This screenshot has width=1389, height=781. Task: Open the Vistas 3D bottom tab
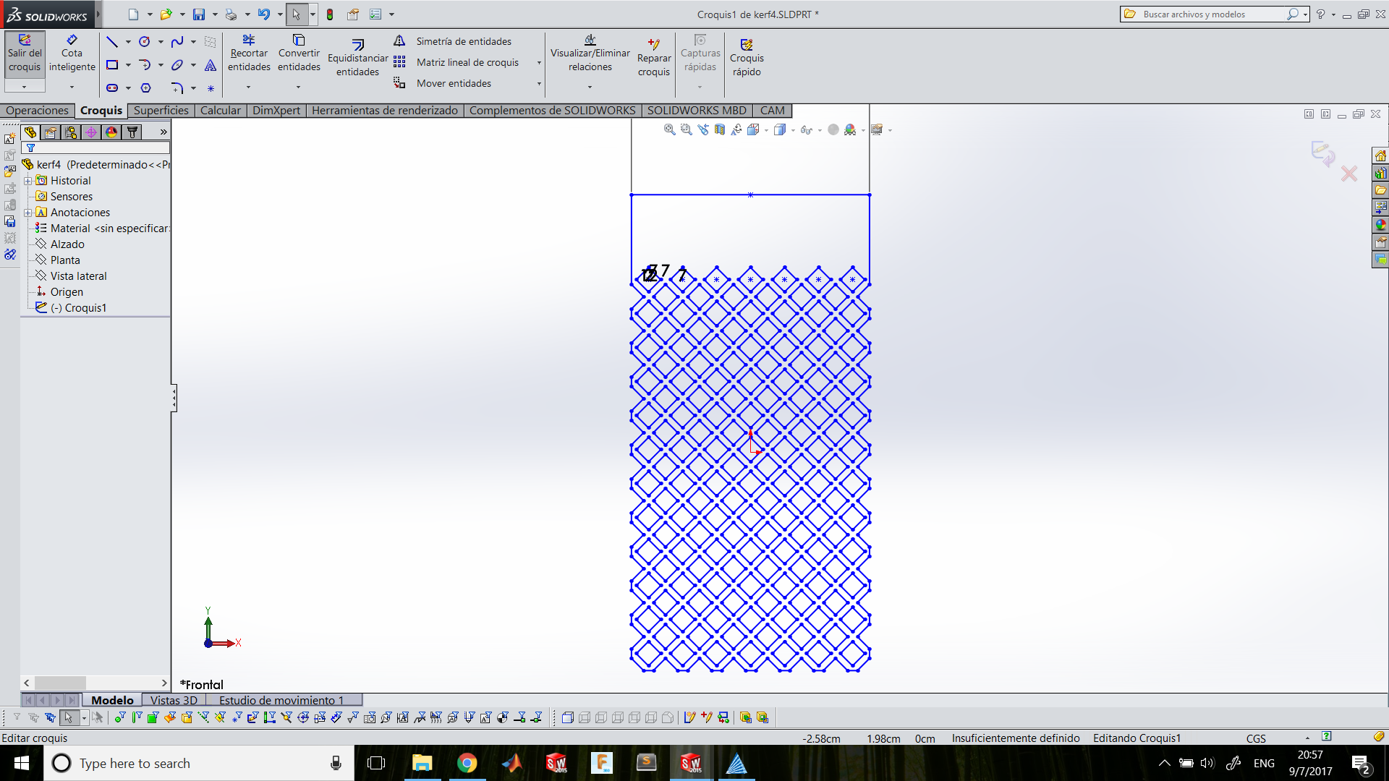coord(174,700)
